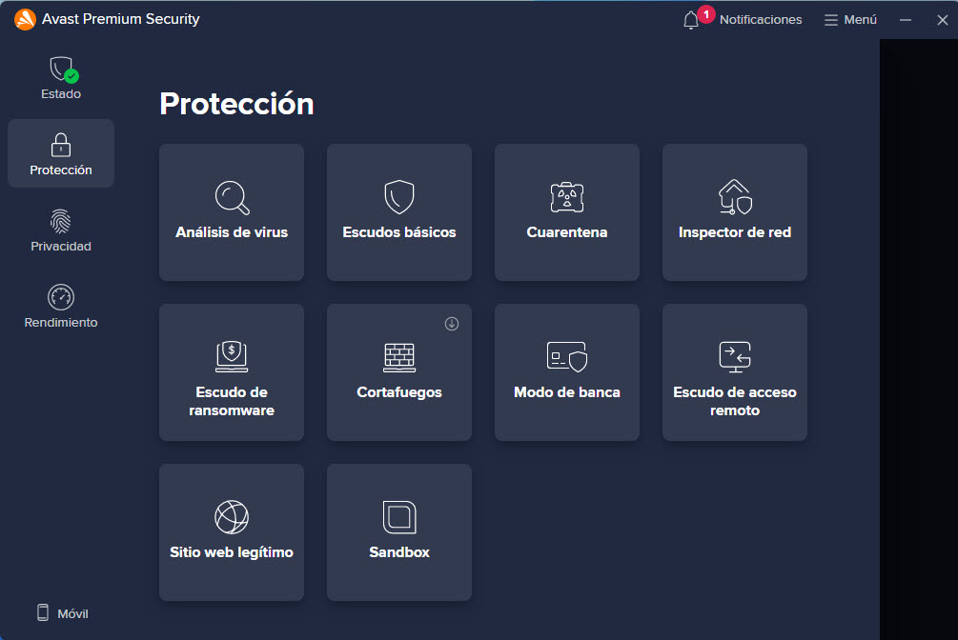Viewport: 958px width, 640px height.
Task: Click the Protección page heading
Action: point(236,104)
